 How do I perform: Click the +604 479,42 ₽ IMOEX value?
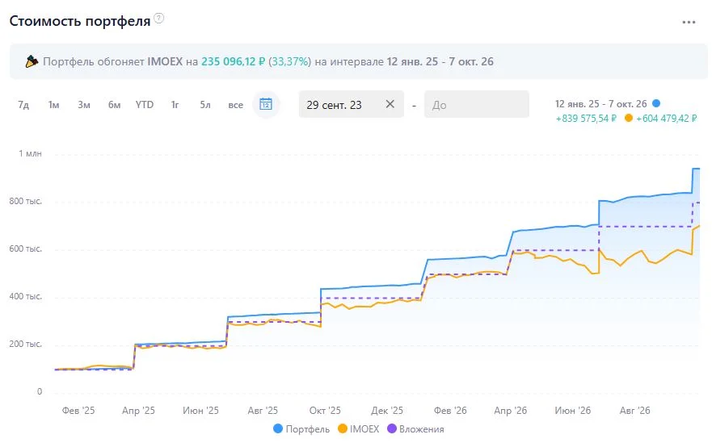tap(666, 119)
